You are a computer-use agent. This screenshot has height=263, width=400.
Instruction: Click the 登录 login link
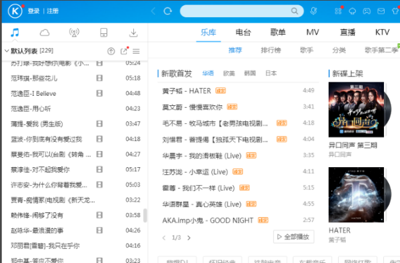(x=34, y=11)
